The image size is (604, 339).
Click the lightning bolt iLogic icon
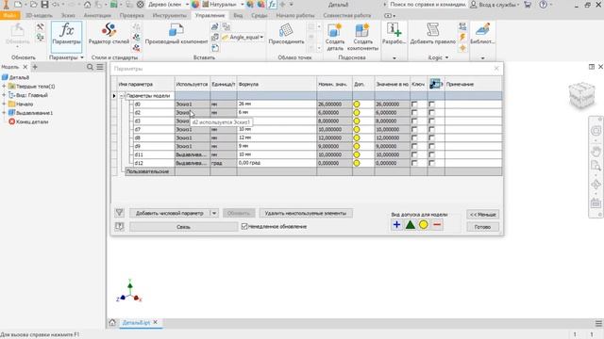[462, 38]
